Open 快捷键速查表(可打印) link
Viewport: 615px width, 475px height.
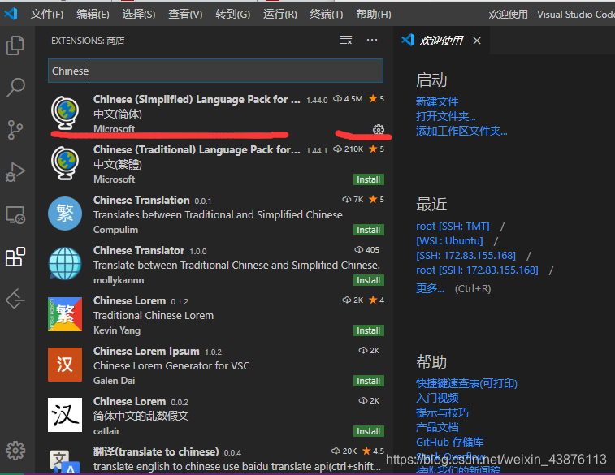pos(466,383)
